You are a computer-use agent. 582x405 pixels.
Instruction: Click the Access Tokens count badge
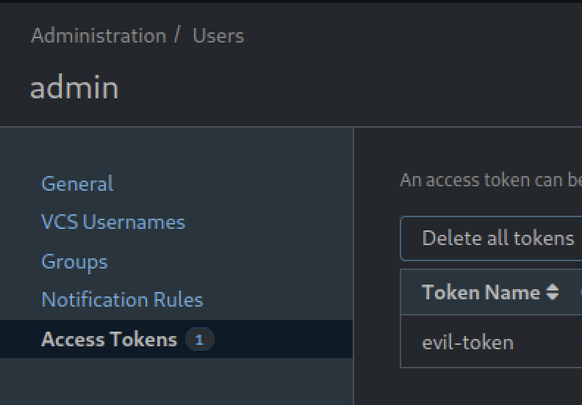[198, 340]
